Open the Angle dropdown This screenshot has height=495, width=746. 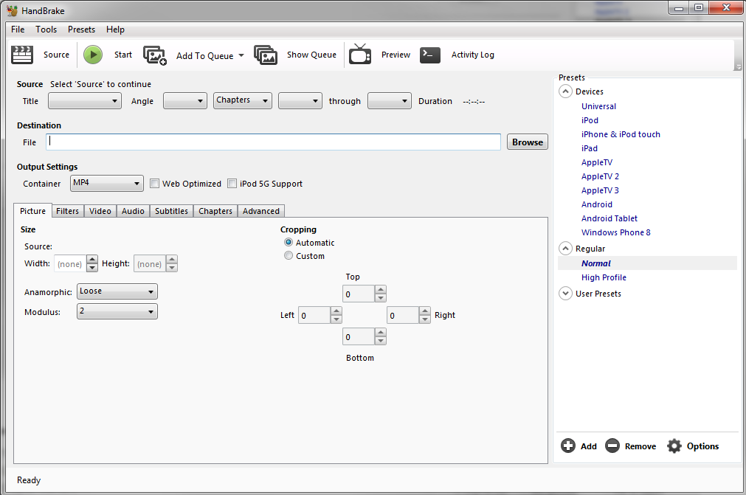click(185, 101)
